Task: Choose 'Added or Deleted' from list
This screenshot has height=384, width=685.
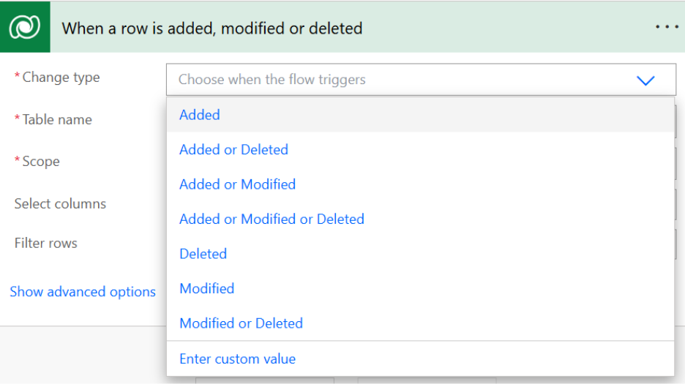Action: pyautogui.click(x=233, y=149)
